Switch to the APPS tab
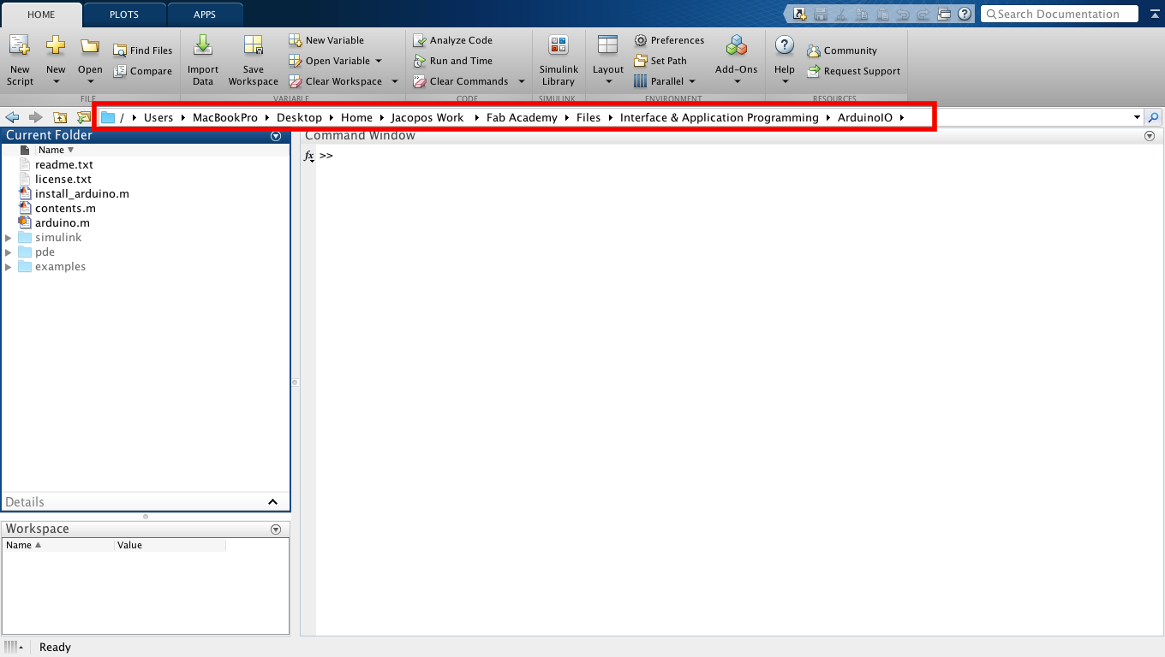 pos(205,15)
